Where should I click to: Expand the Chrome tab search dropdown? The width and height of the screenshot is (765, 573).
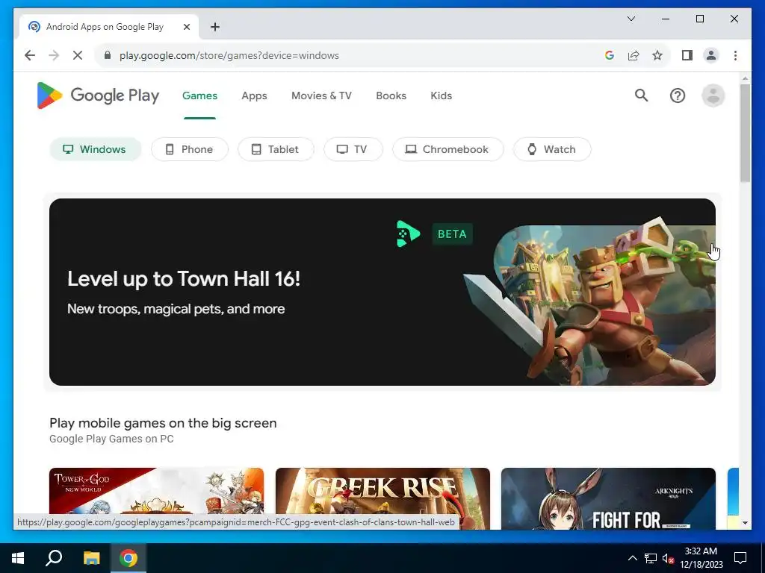(631, 19)
